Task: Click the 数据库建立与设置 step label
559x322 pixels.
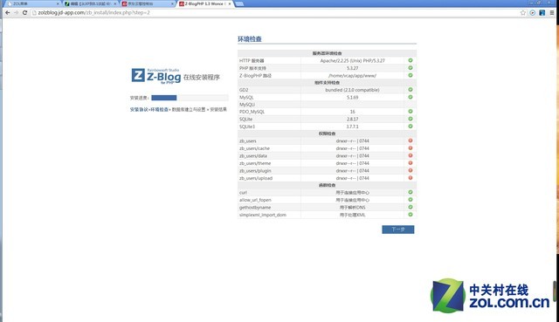Action: tap(189, 109)
